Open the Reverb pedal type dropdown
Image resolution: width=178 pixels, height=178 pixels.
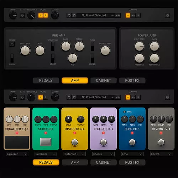click(161, 154)
